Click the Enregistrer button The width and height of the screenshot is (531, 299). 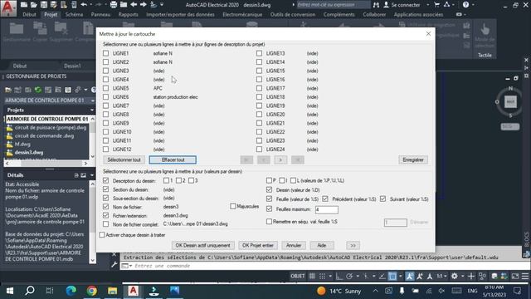pos(413,159)
